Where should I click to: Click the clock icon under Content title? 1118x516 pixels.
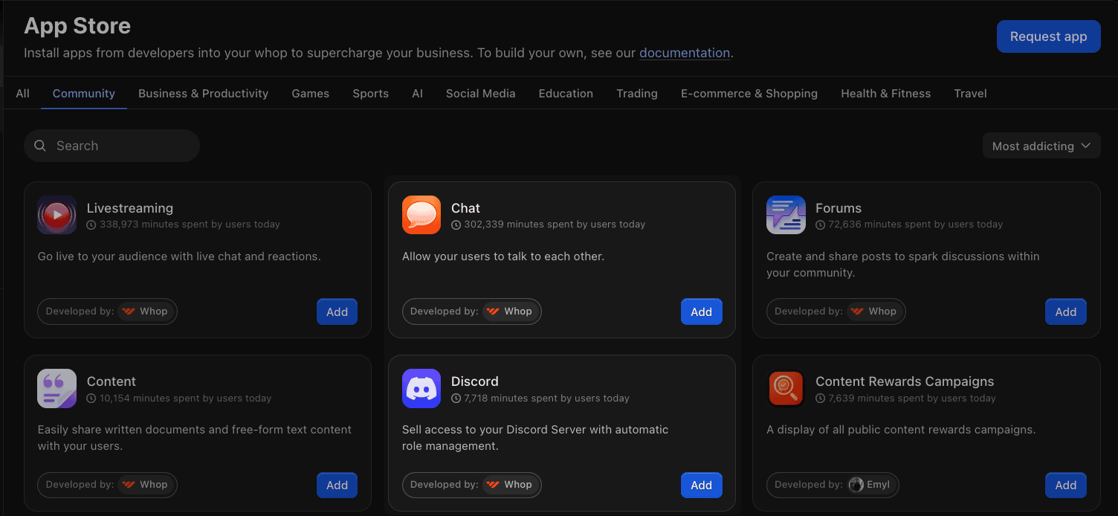pos(91,399)
